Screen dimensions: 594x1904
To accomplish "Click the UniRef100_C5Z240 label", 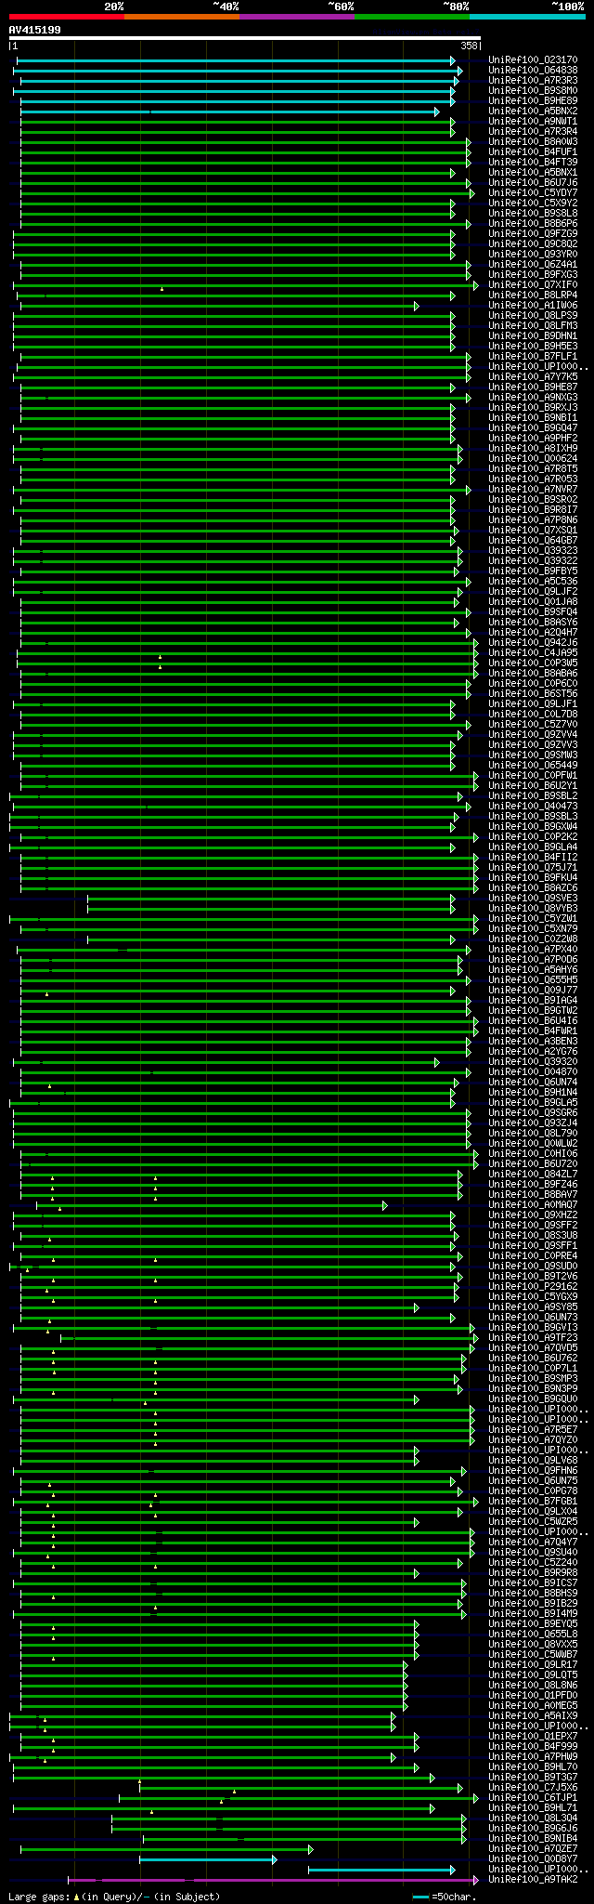I will tap(533, 1563).
